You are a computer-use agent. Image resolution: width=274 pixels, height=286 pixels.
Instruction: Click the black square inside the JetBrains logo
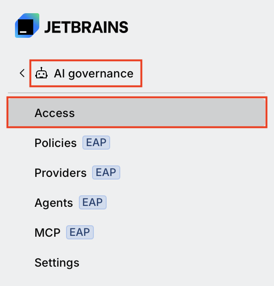(x=26, y=27)
